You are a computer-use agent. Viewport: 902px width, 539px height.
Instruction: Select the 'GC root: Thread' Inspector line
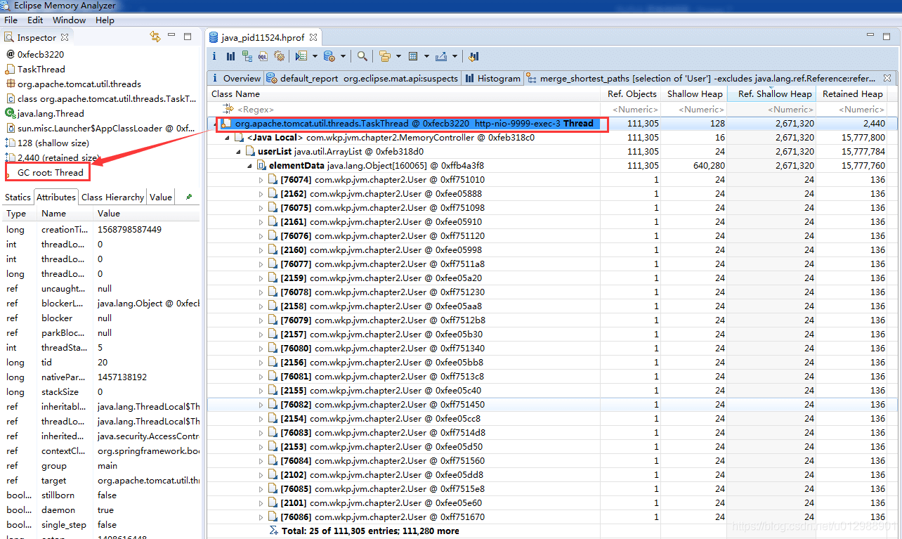[51, 172]
